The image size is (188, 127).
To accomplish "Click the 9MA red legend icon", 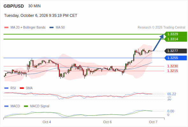I will pos(22,88).
